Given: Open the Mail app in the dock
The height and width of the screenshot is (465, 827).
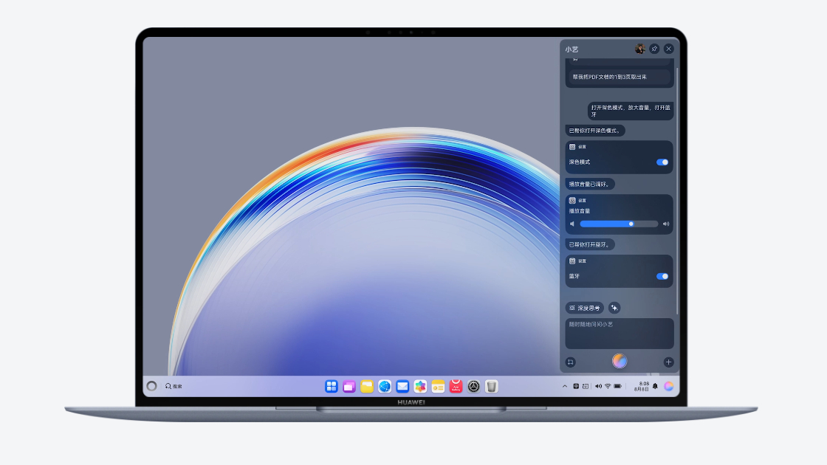Looking at the screenshot, I should click(402, 386).
